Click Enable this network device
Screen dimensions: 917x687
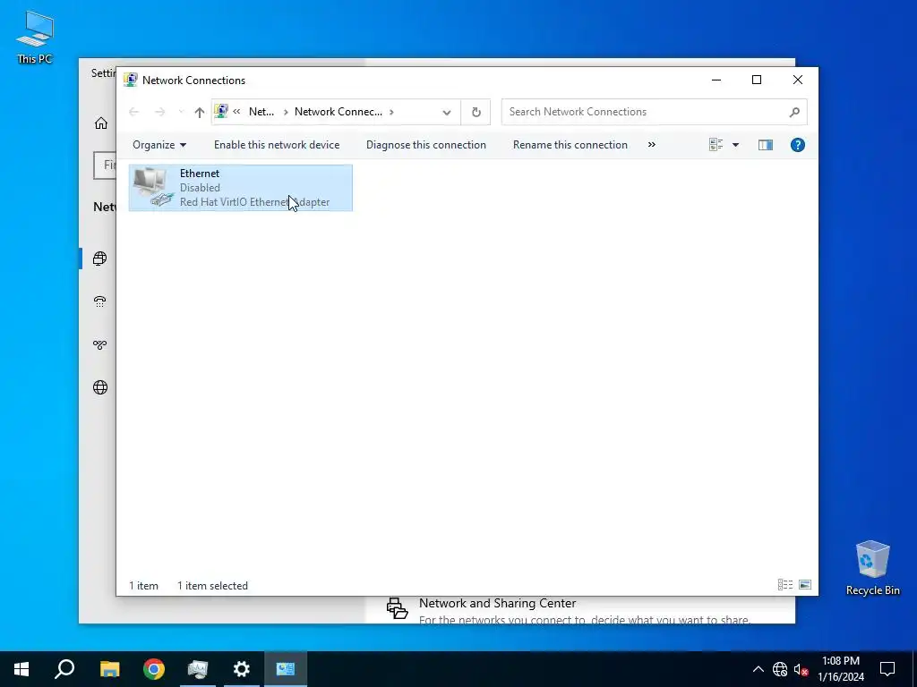pos(277,145)
